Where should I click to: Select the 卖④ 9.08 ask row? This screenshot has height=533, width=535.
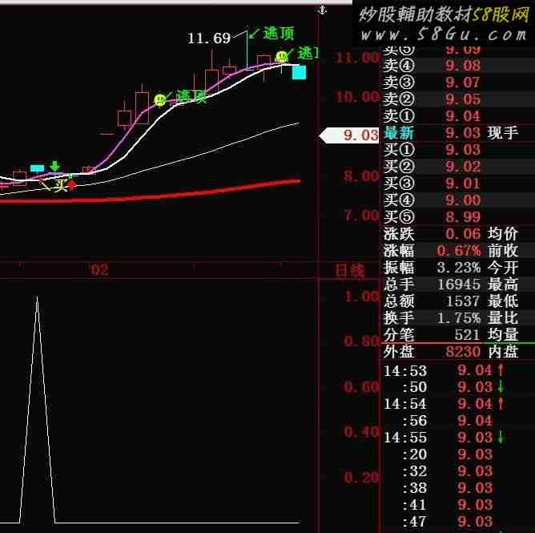click(457, 66)
